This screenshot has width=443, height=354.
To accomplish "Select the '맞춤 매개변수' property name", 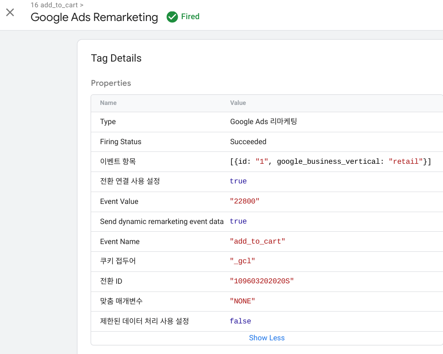I will click(121, 301).
